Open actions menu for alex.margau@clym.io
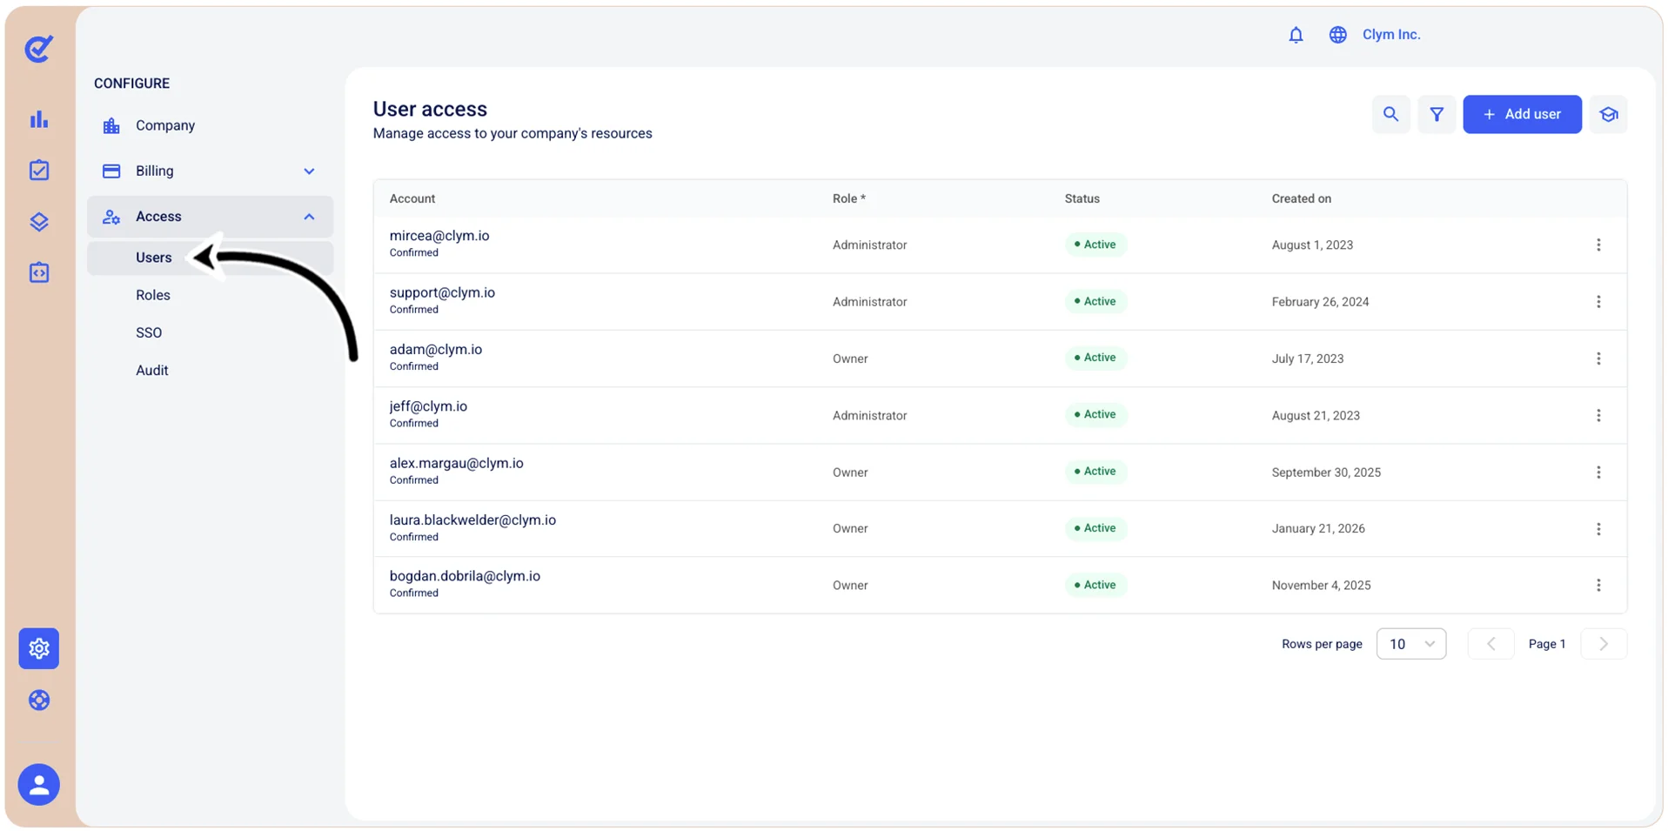 (x=1598, y=472)
